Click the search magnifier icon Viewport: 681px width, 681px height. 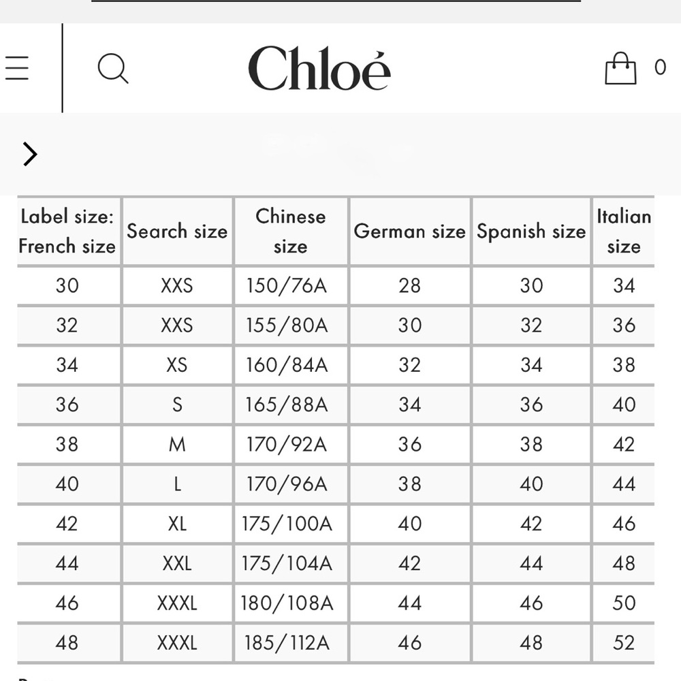[x=113, y=68]
